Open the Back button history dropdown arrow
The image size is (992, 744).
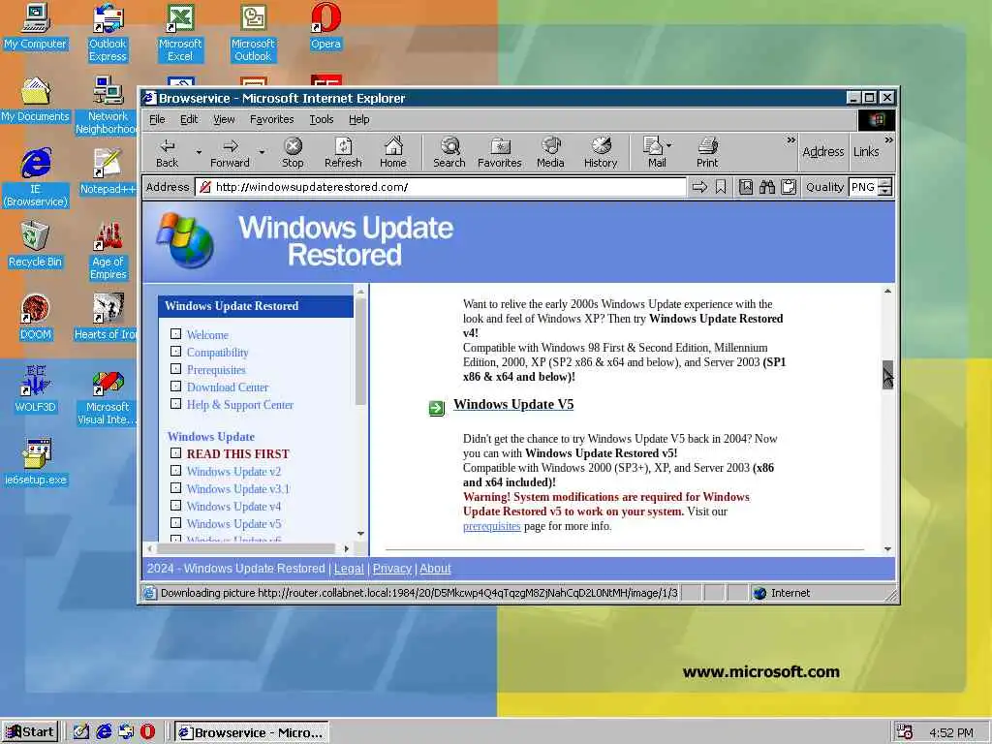tap(199, 152)
